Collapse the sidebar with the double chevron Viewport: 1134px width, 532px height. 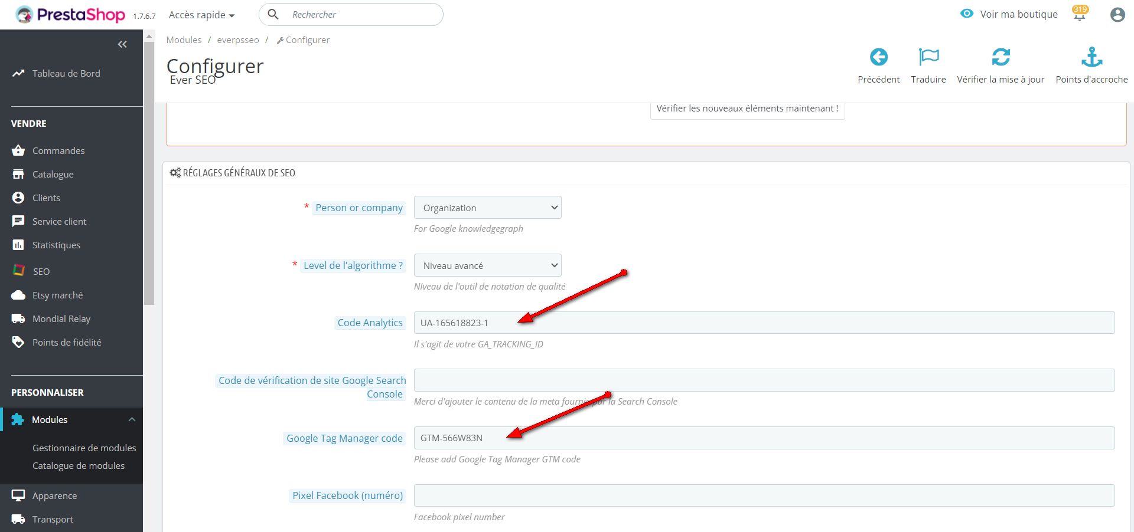122,44
